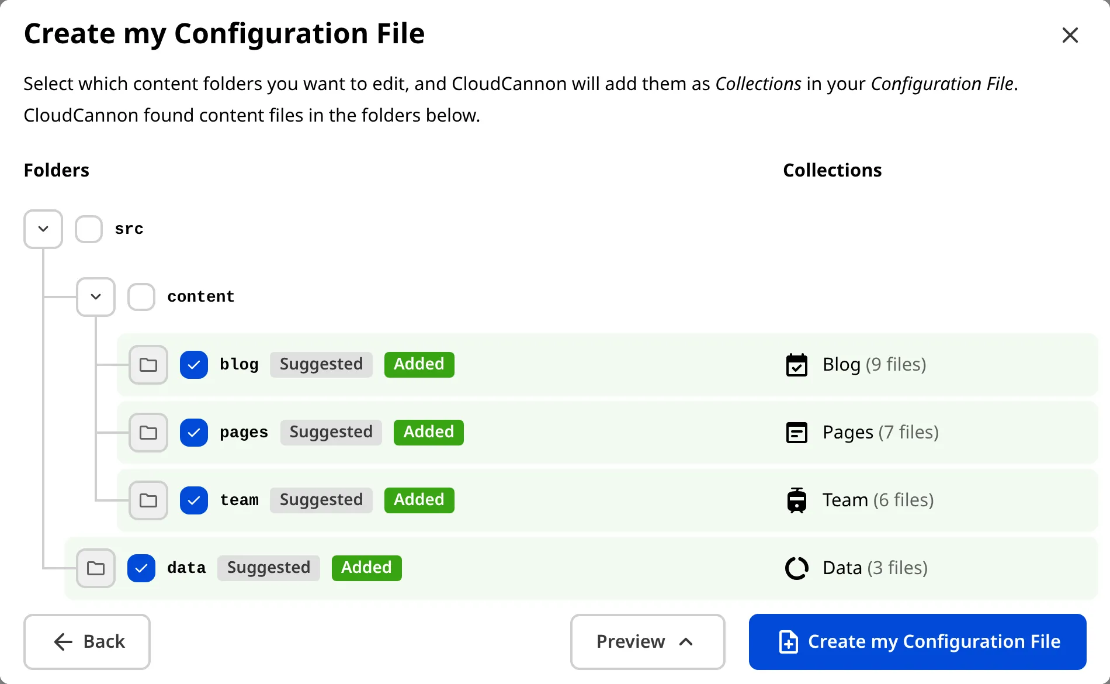The image size is (1110, 684).
Task: Select the Team collection tram icon
Action: [x=797, y=500]
